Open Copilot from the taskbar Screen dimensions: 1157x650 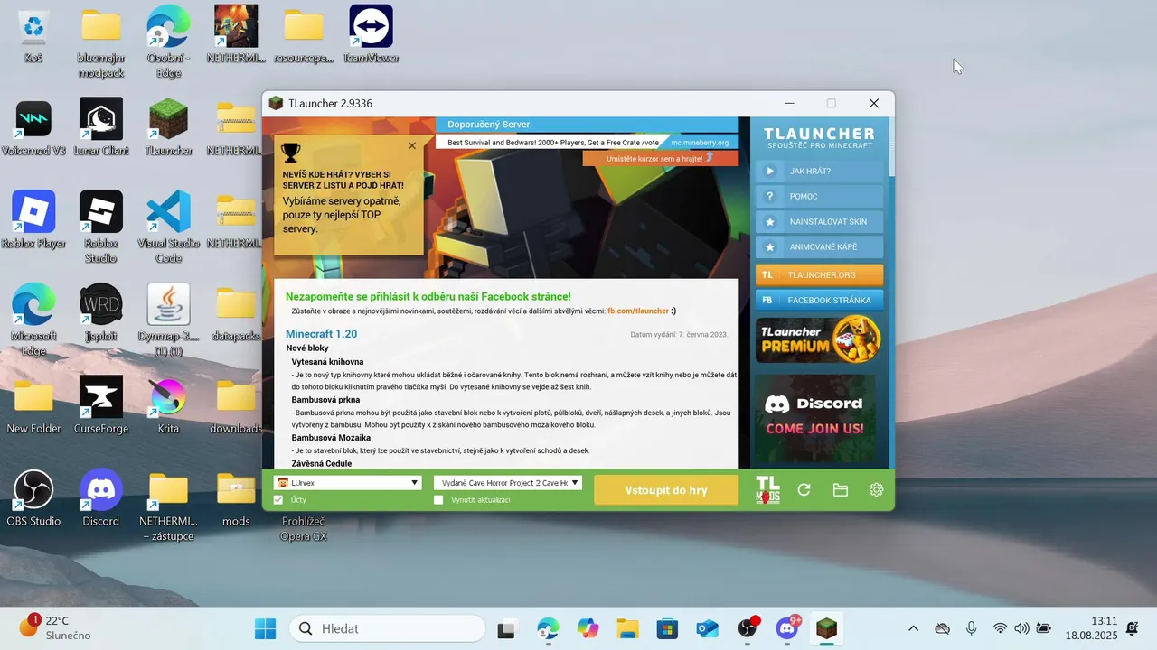pos(588,628)
